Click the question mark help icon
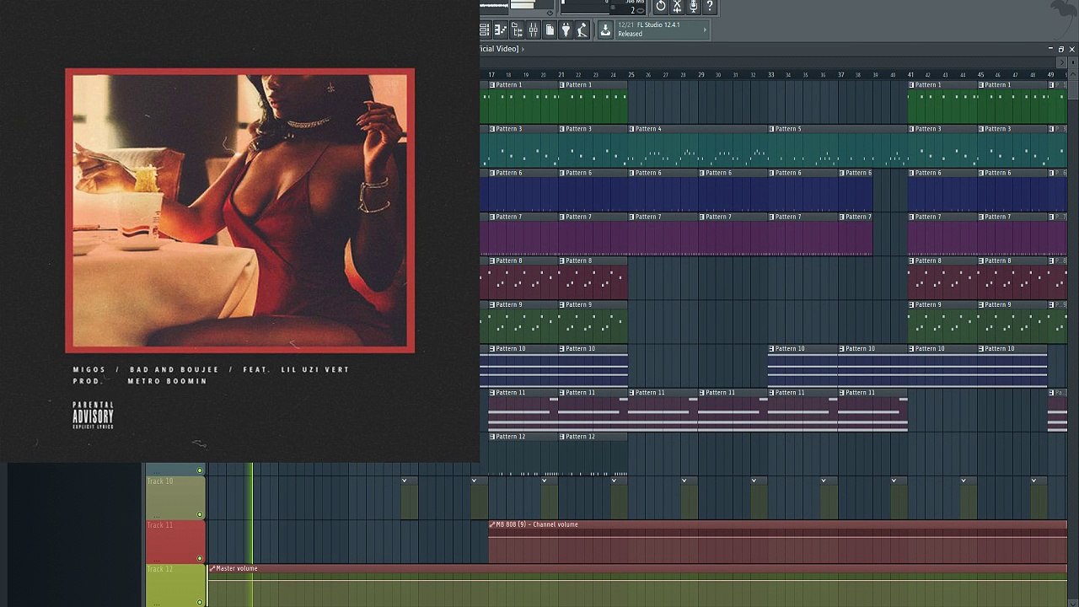This screenshot has height=607, width=1079. 709,7
